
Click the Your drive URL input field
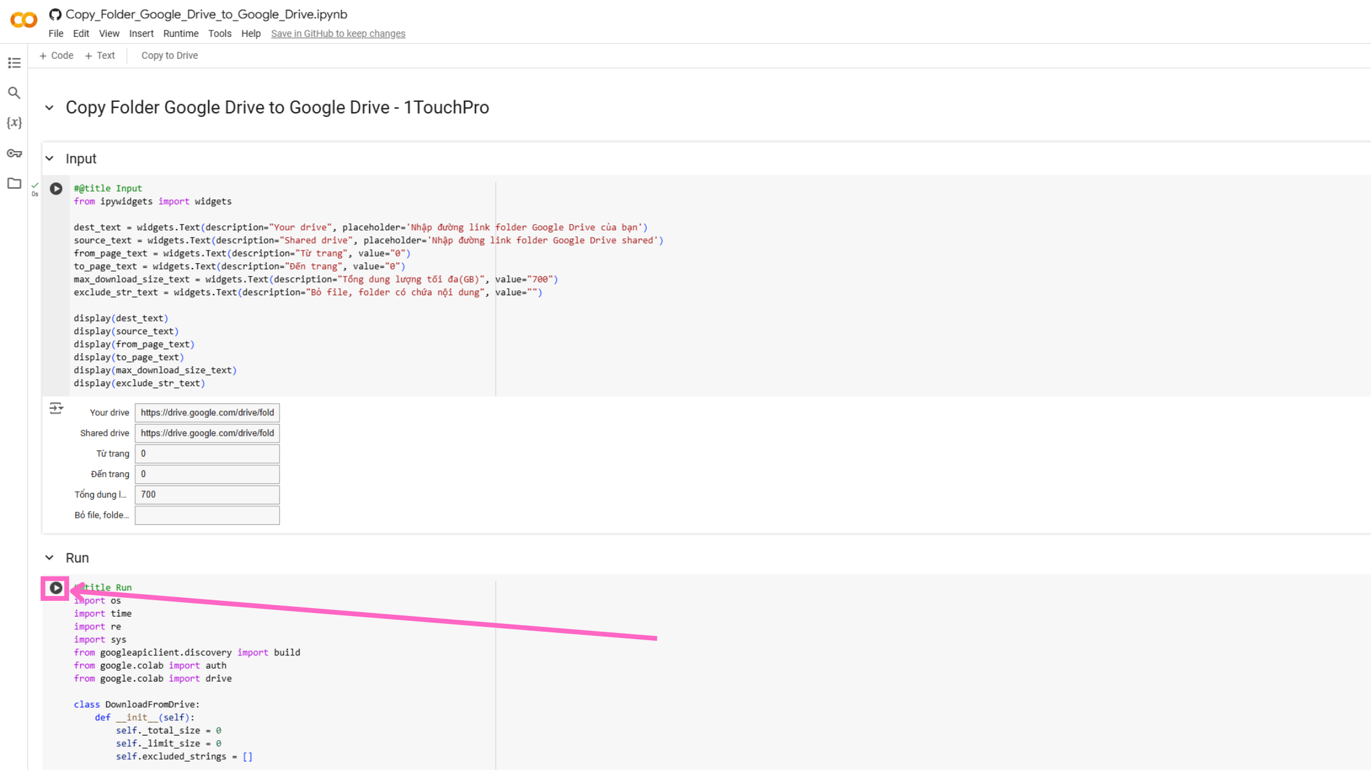click(207, 412)
